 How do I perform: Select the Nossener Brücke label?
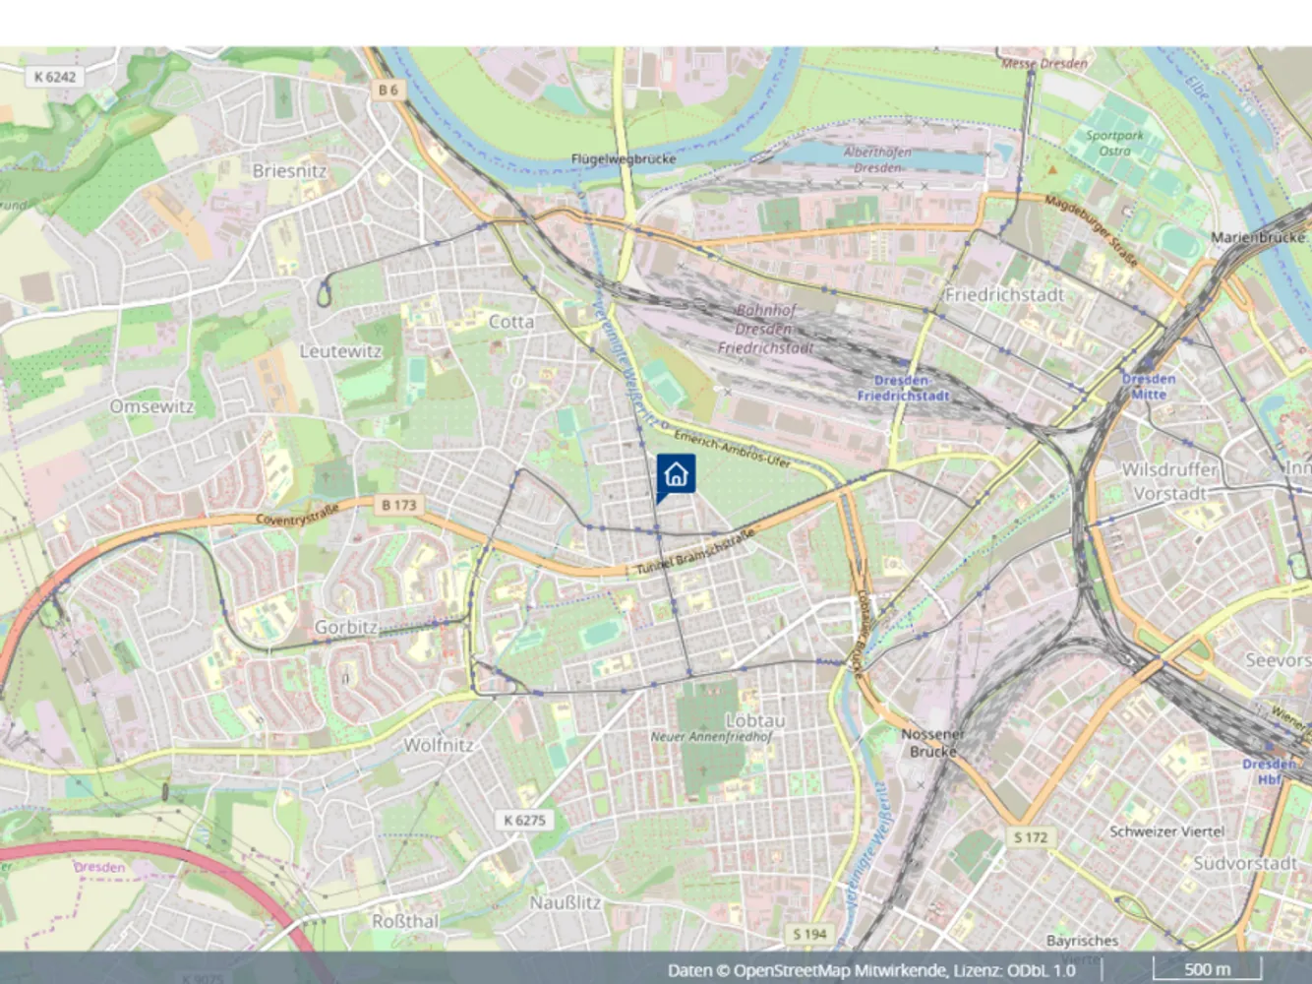pyautogui.click(x=932, y=743)
